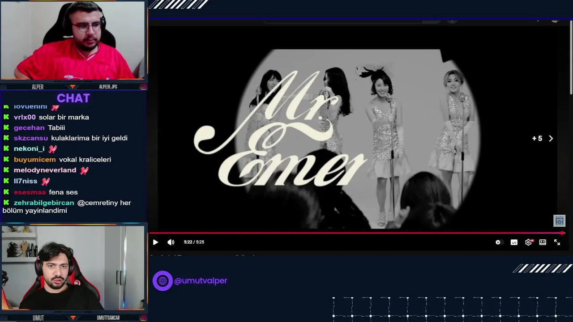573x322 pixels.
Task: Click the Kick badge beside skzcansu
Action: pos(6,138)
